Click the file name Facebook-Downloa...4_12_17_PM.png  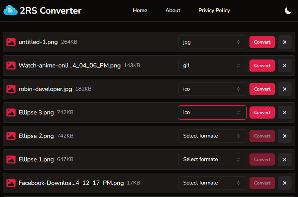[x=71, y=183]
